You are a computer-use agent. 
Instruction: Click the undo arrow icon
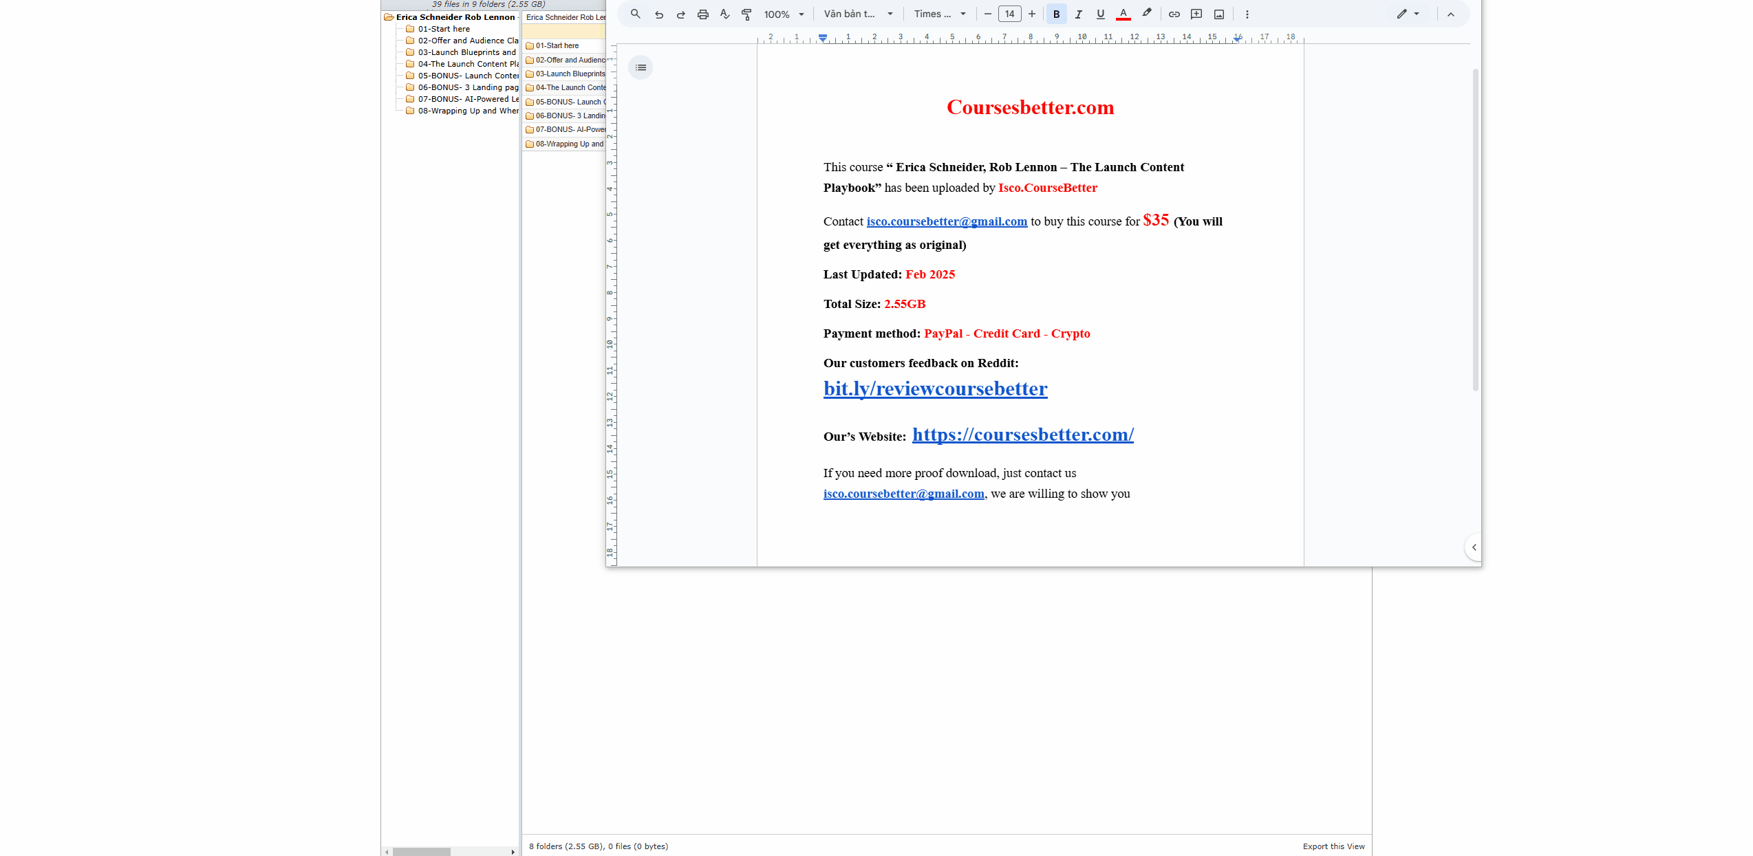click(x=658, y=14)
